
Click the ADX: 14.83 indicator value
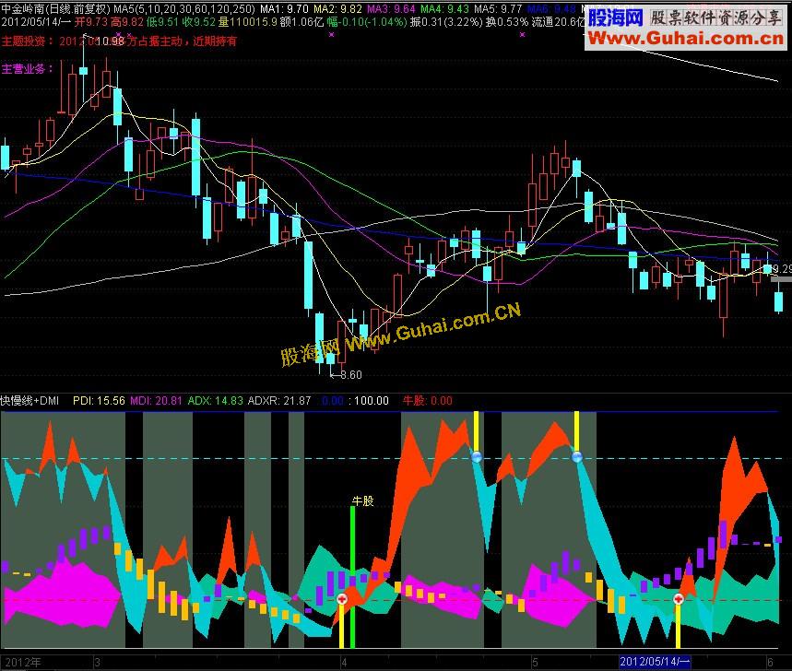click(x=215, y=401)
